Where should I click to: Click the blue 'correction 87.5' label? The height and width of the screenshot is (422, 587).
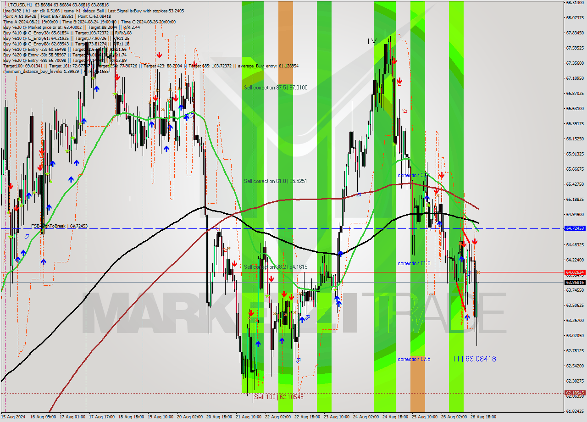point(414,359)
